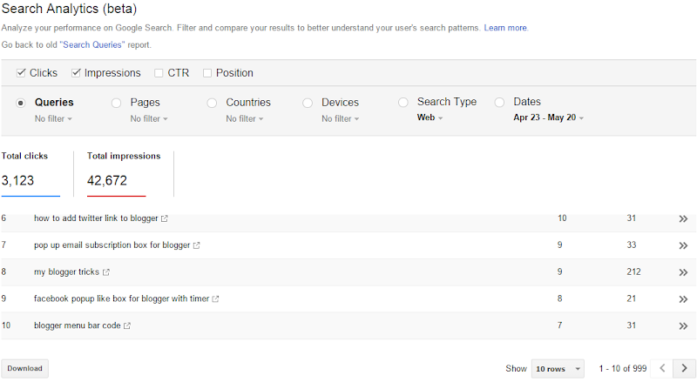Open the 'Apr 23 - May 20' date dropdown
Screen dimensions: 697x382
(x=549, y=117)
